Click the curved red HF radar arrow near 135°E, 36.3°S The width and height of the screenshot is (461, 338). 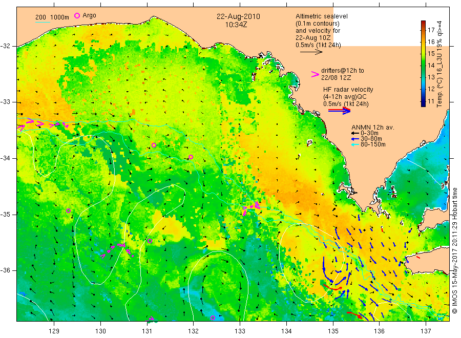333,287
